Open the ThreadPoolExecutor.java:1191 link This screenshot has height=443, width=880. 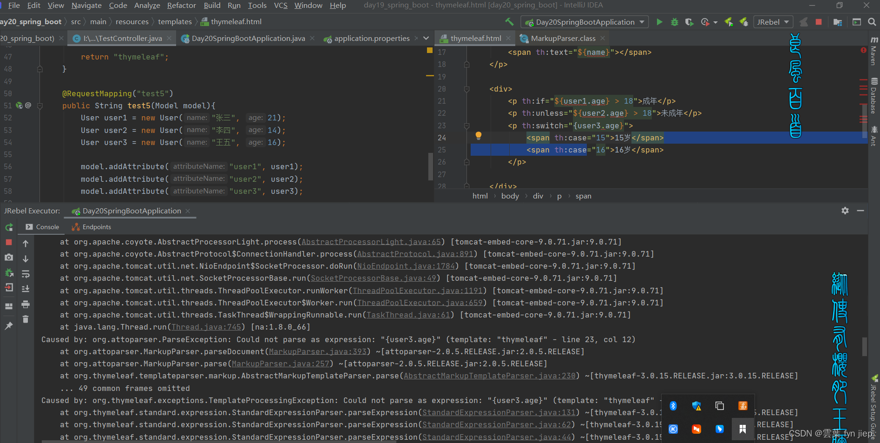pyautogui.click(x=418, y=291)
